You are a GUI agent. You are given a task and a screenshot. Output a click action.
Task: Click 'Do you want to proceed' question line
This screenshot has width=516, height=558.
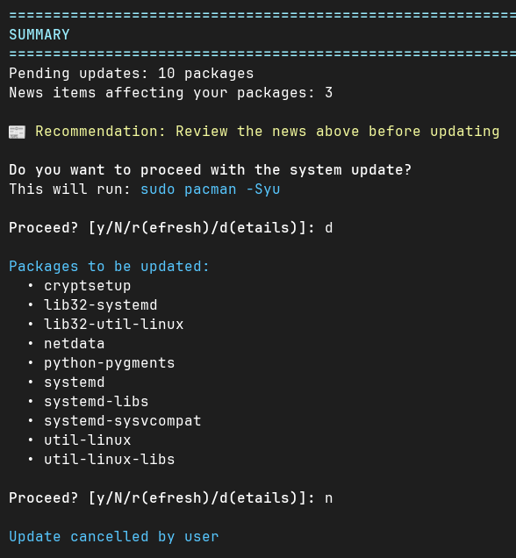[x=211, y=170]
